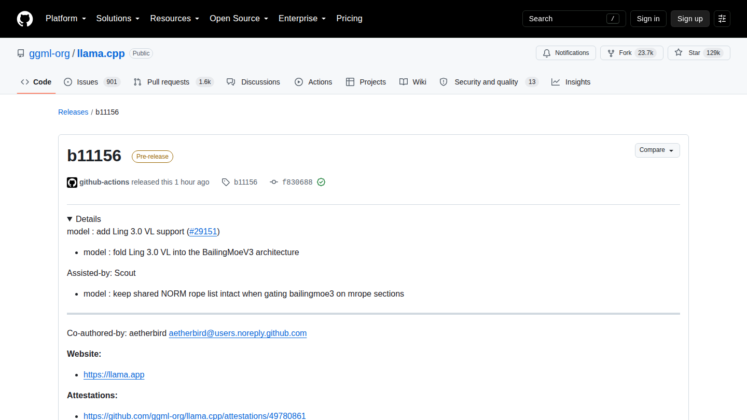The height and width of the screenshot is (420, 747).
Task: Open the Projects tab
Action: pos(366,82)
